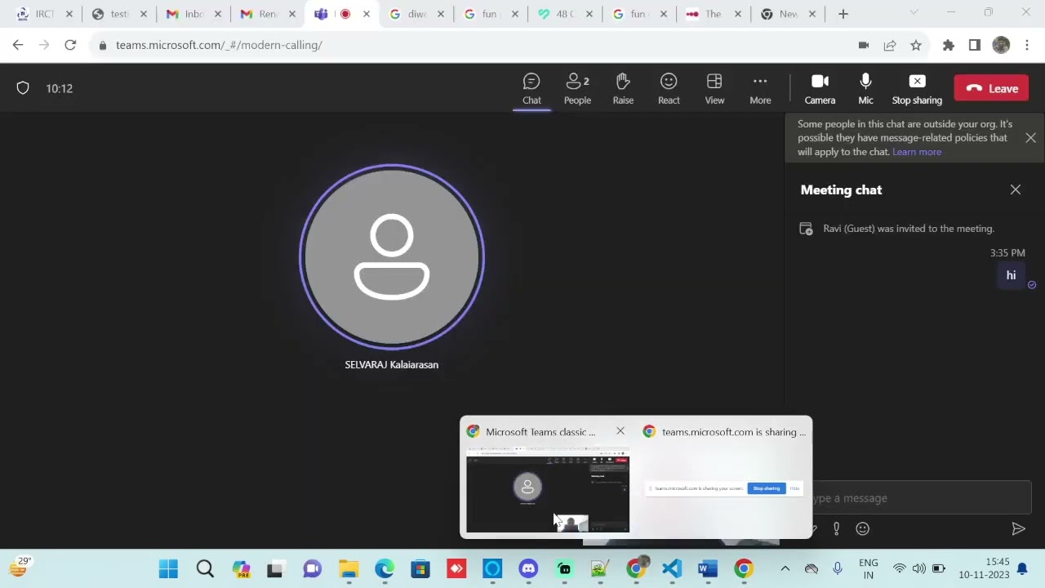The image size is (1045, 588).
Task: Switch to the New tab page tab
Action: click(x=787, y=14)
